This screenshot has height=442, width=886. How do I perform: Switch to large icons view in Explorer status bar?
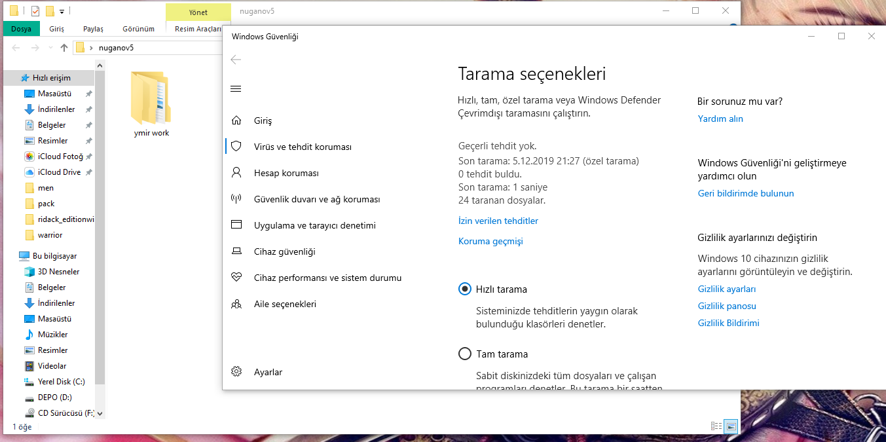(x=731, y=426)
